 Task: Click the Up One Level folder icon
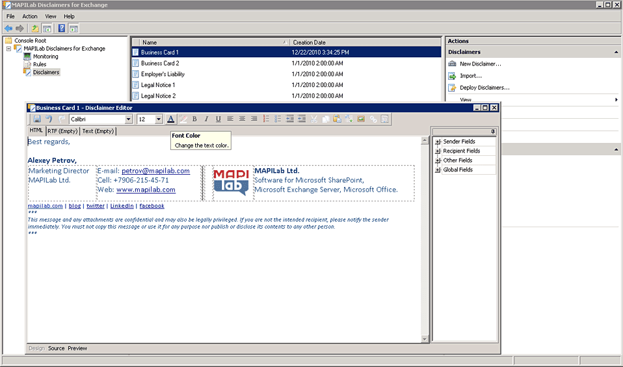point(35,29)
